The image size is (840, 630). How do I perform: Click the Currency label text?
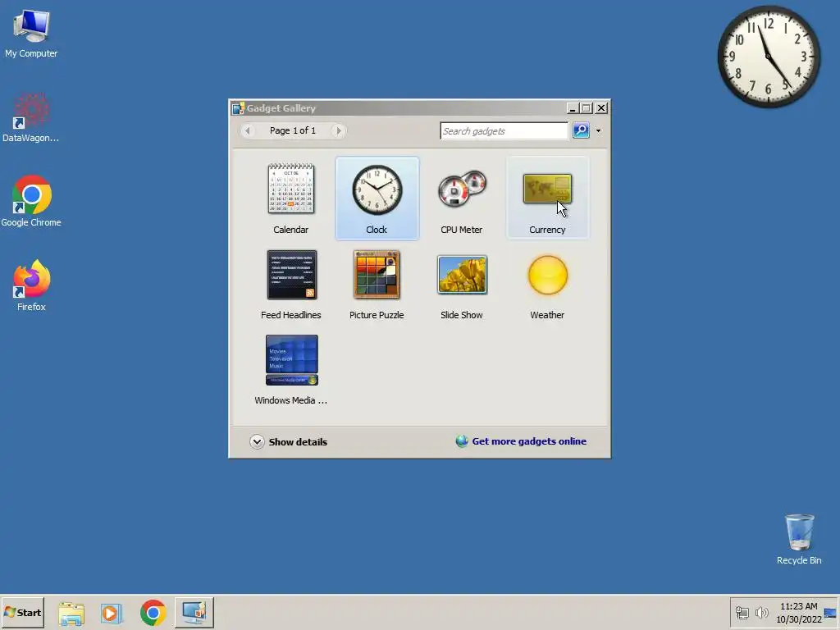(x=547, y=230)
